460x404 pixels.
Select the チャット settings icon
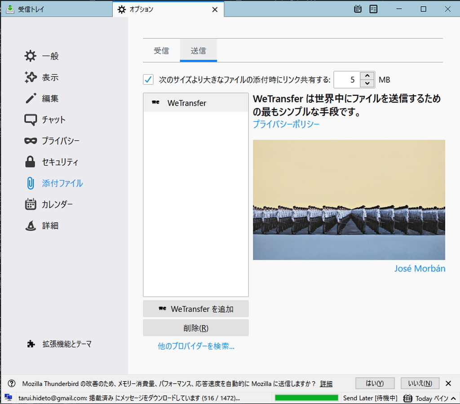tap(30, 120)
